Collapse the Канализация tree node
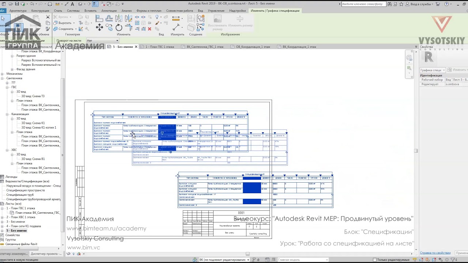This screenshot has width=468, height=263. [7, 114]
